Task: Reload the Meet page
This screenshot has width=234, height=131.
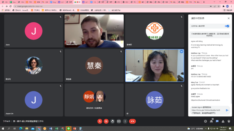Action: tap(10, 6)
